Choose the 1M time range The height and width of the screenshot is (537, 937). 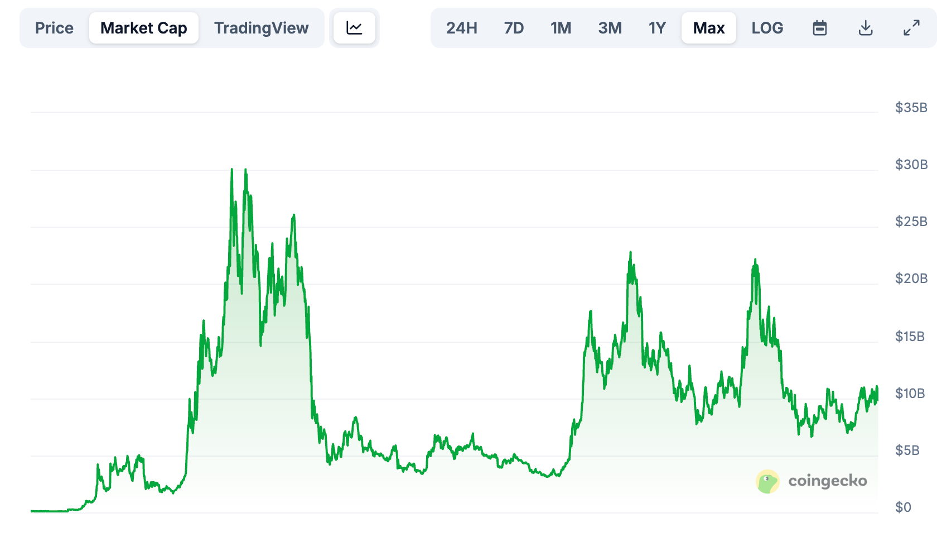pyautogui.click(x=561, y=27)
